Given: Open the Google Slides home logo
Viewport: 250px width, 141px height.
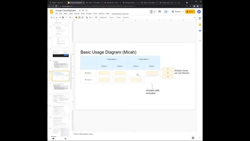Looking at the screenshot, I should pyautogui.click(x=52, y=12).
